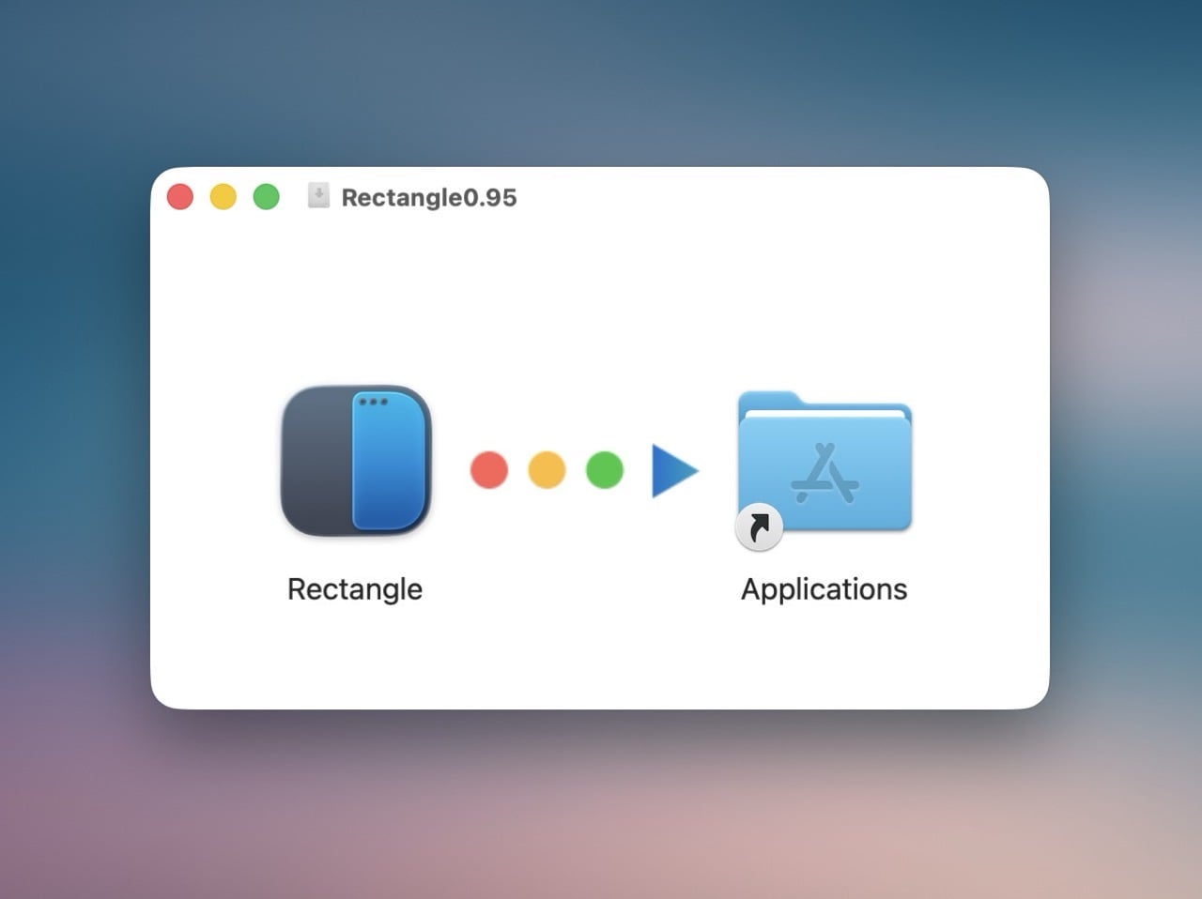Viewport: 1202px width, 899px height.
Task: Click the three small dots on Rectangle's icon
Action: (x=374, y=402)
